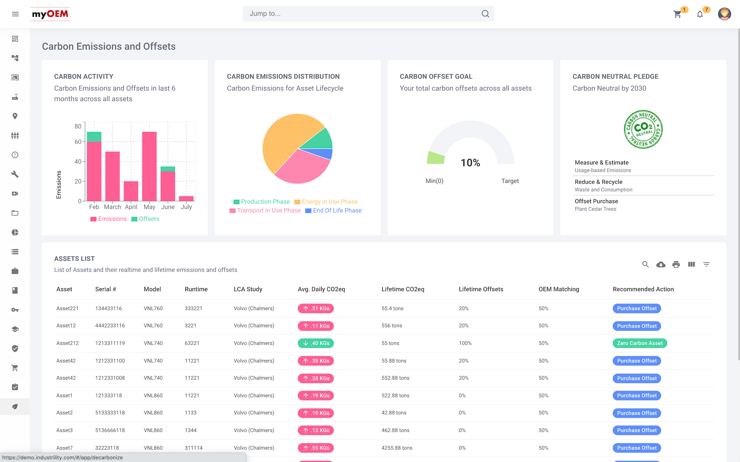Search the assets list table
This screenshot has height=462, width=740.
[x=645, y=264]
